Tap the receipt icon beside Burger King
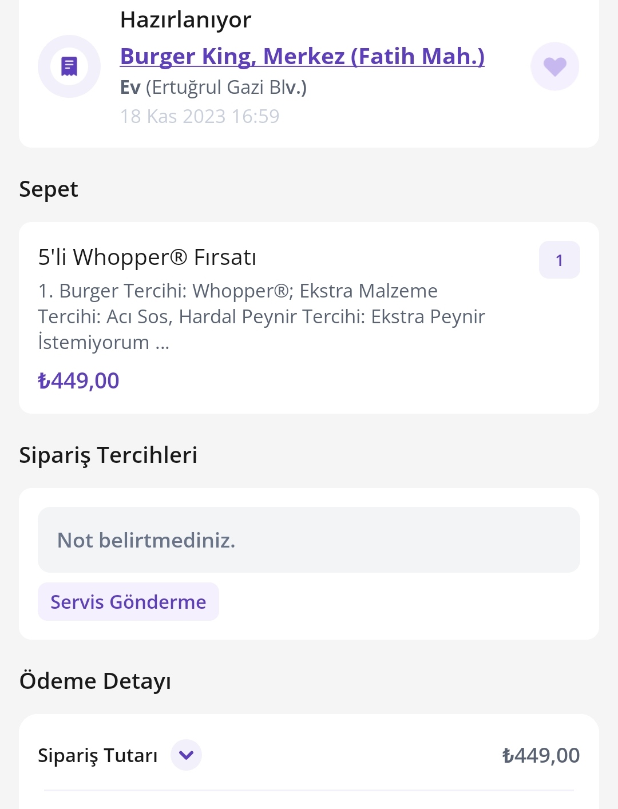The width and height of the screenshot is (618, 809). pos(69,66)
